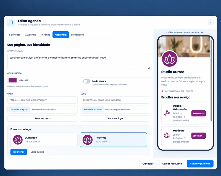Focus the Capa image URL field
This screenshot has width=221, height=176.
tap(43, 100)
